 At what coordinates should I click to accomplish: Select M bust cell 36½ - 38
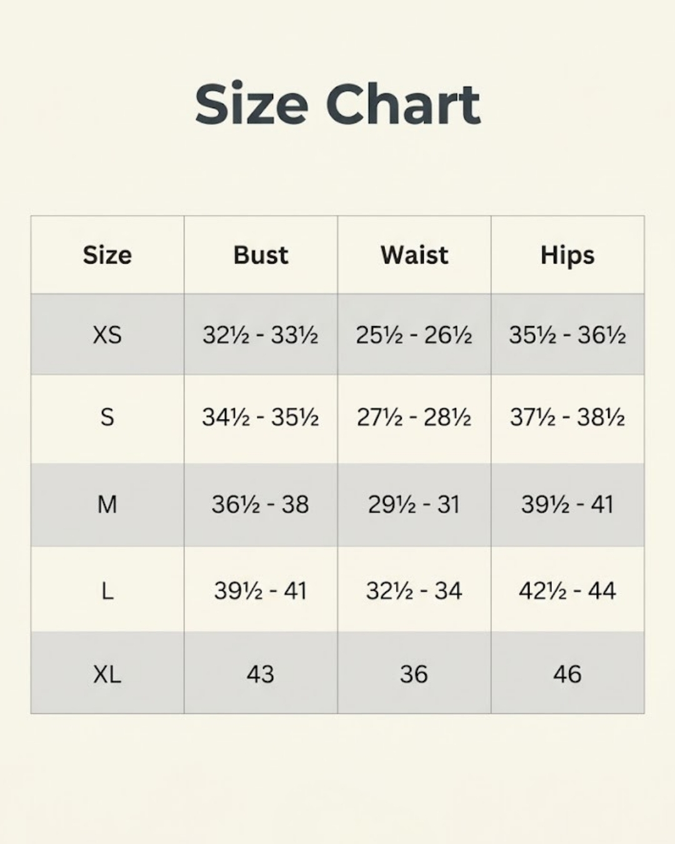261,504
